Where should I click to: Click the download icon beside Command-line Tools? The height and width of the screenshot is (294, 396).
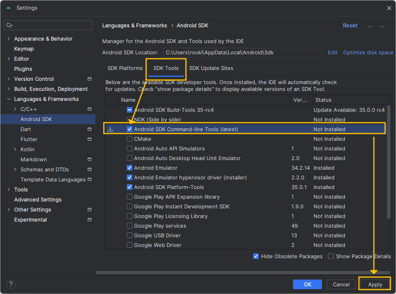(x=110, y=129)
